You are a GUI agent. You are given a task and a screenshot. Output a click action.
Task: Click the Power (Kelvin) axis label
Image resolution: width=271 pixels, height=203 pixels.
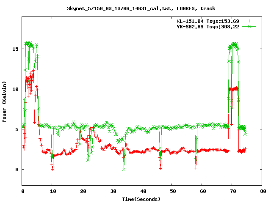pos(4,102)
